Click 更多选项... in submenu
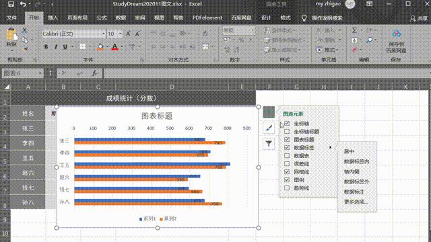 (356, 202)
